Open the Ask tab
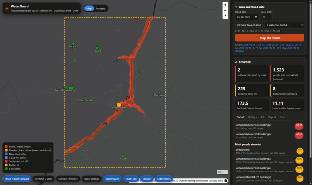Image resolution: width=312 pixels, height=185 pixels. tap(262, 117)
